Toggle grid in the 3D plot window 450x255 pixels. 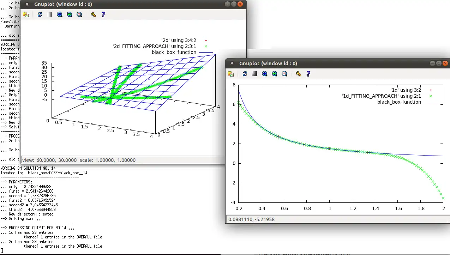[x=50, y=14]
